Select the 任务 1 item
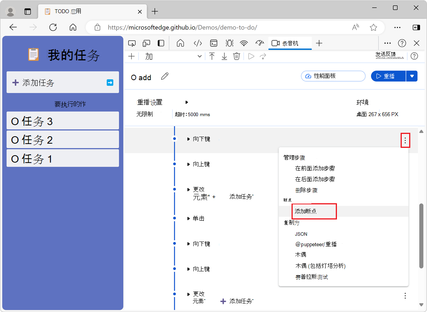Screen dimensions: 427x312 (62, 158)
